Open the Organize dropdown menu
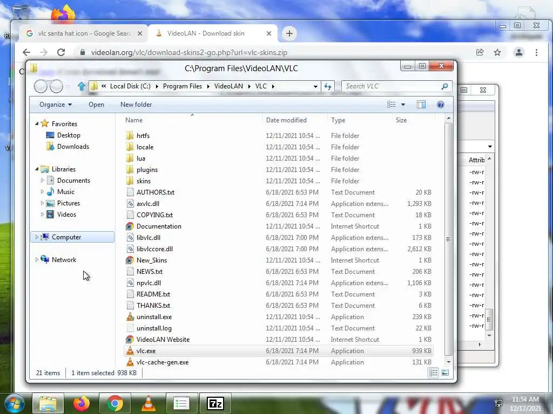This screenshot has width=553, height=414. [56, 105]
